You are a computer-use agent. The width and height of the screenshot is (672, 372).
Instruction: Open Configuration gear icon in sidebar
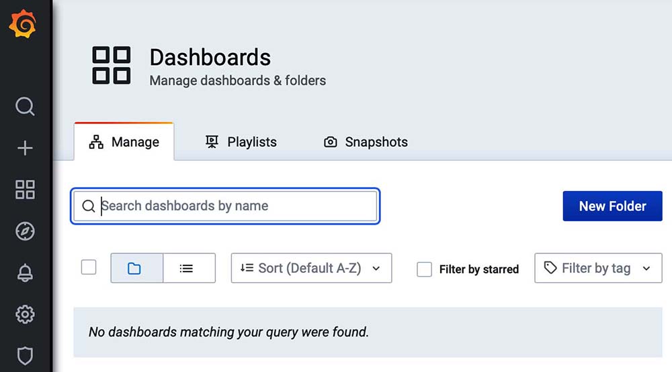pos(25,314)
